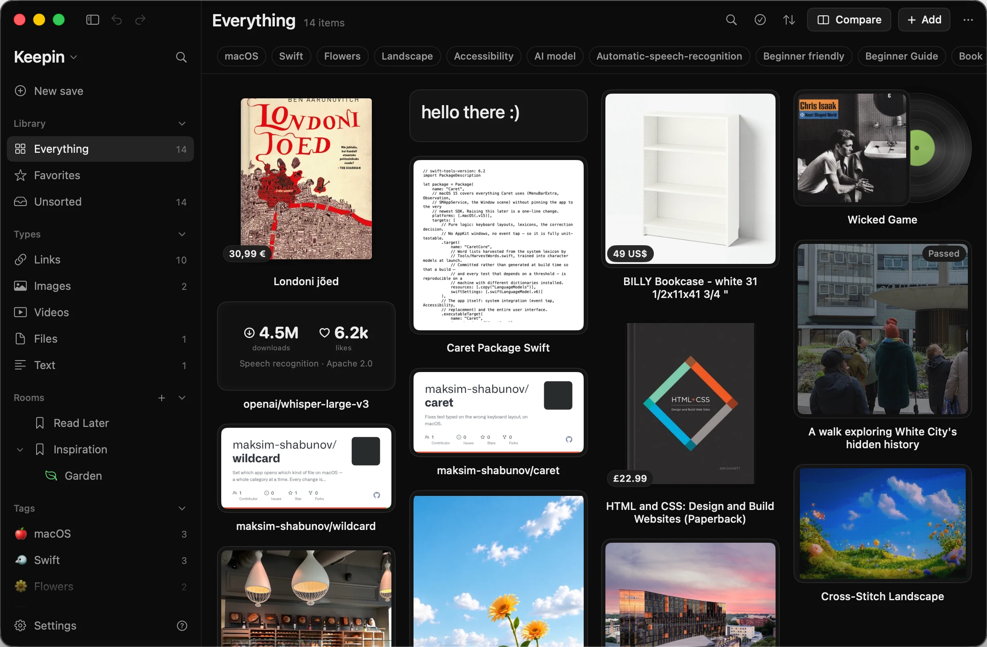Open the Caret Package Swift file card

pyautogui.click(x=498, y=245)
